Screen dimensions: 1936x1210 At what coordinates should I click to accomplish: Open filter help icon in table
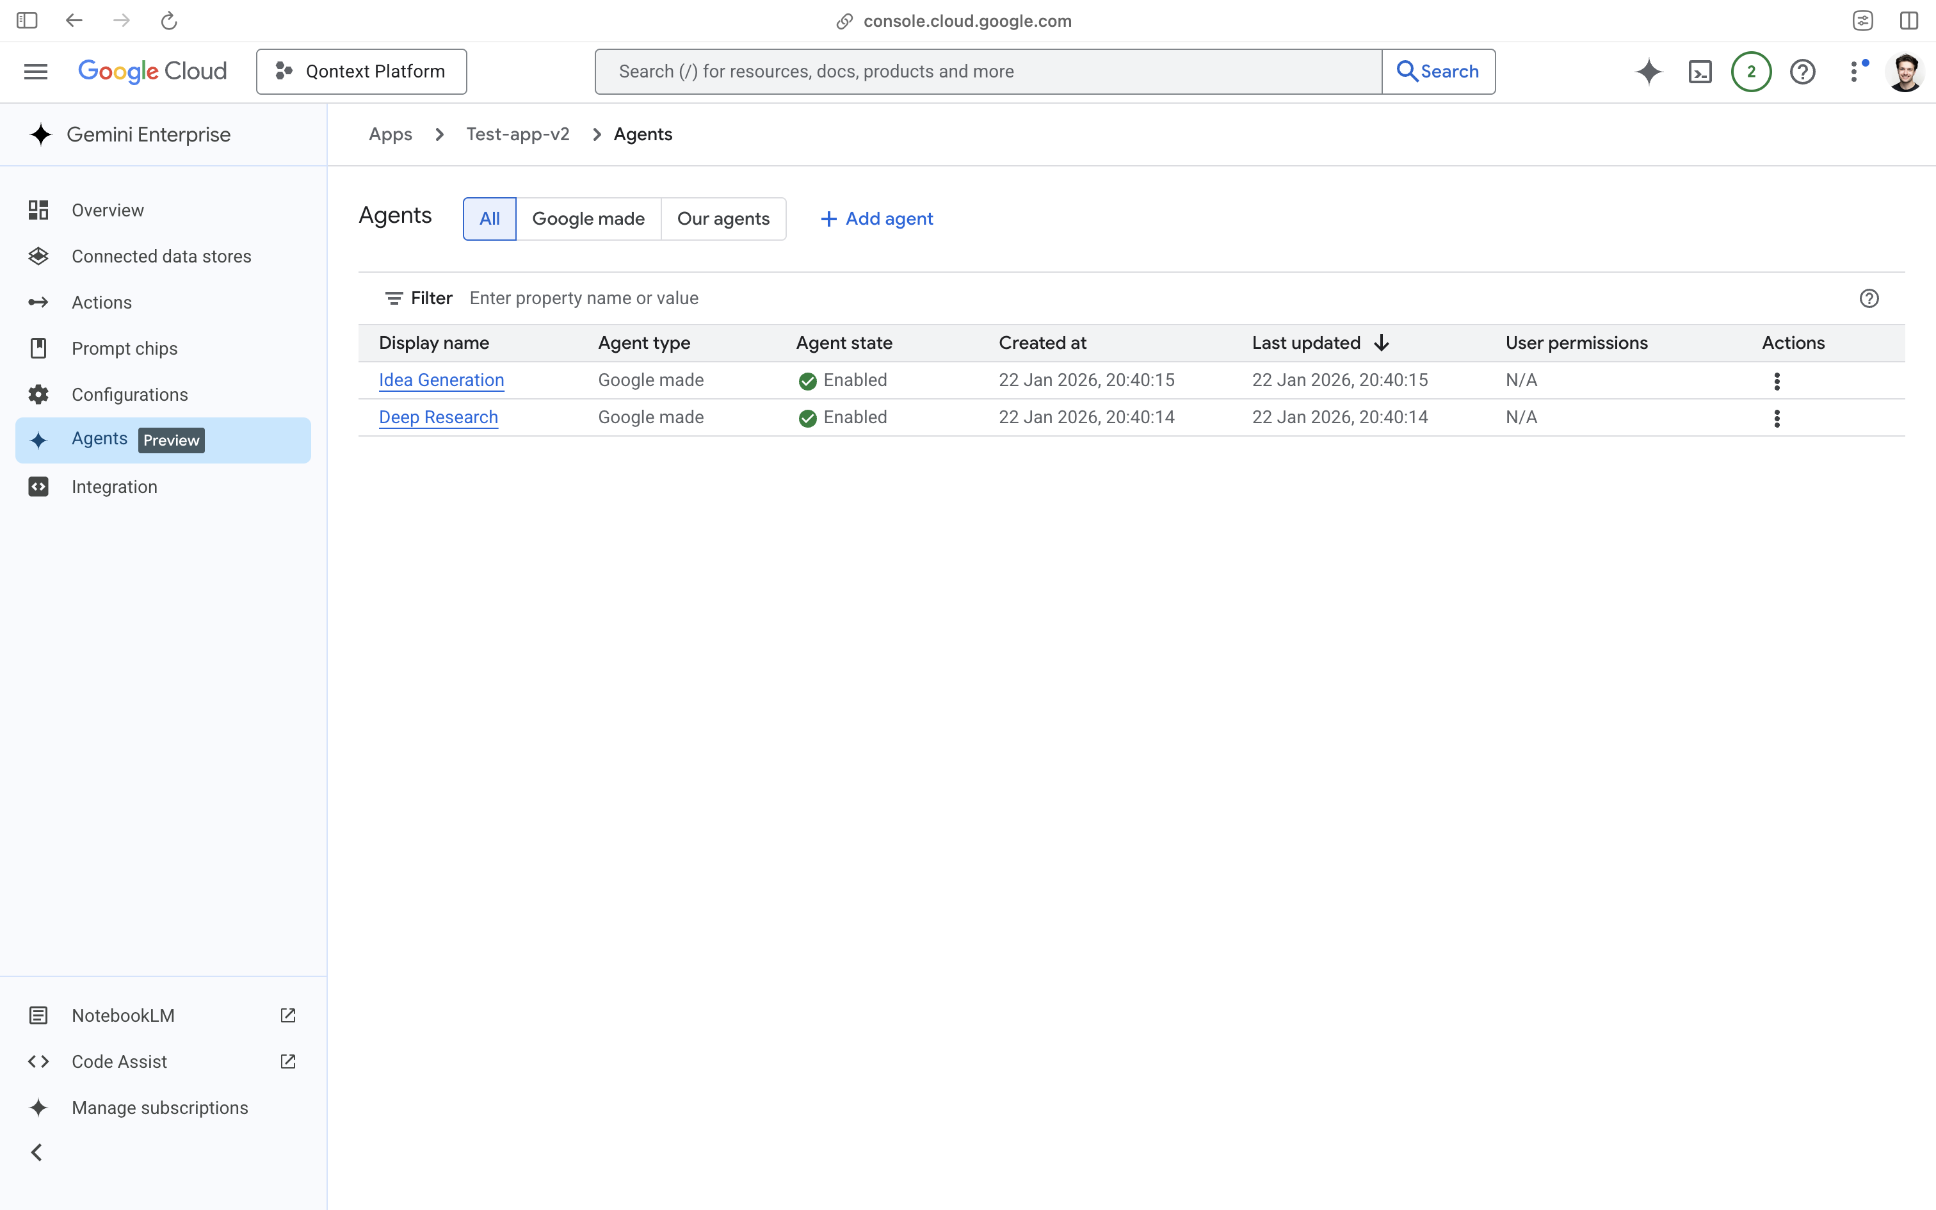(1869, 298)
